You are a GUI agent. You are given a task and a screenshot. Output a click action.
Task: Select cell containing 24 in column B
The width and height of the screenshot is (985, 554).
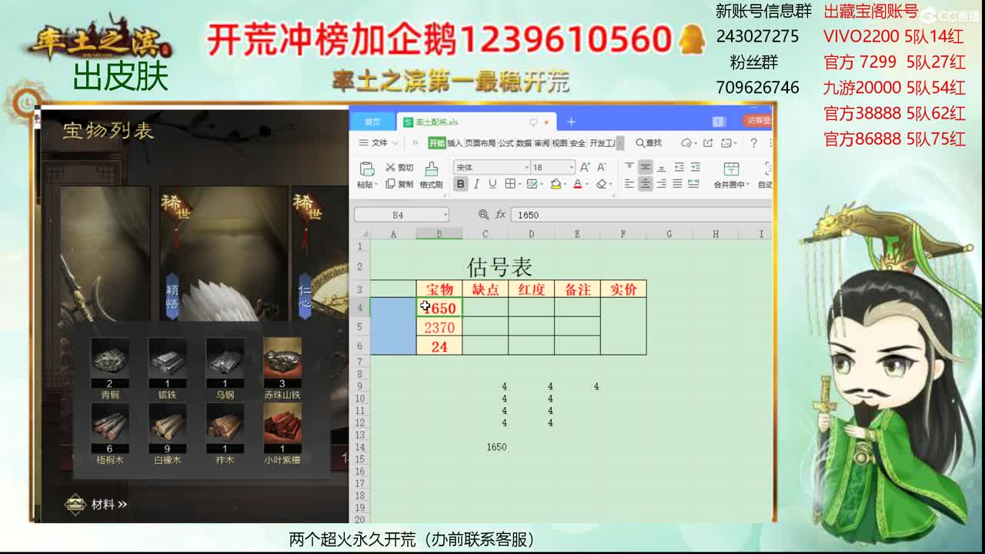pyautogui.click(x=439, y=346)
